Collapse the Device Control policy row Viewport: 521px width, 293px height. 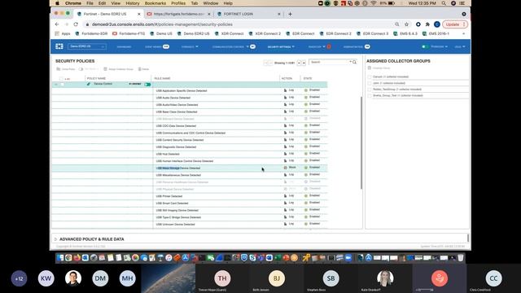(56, 85)
